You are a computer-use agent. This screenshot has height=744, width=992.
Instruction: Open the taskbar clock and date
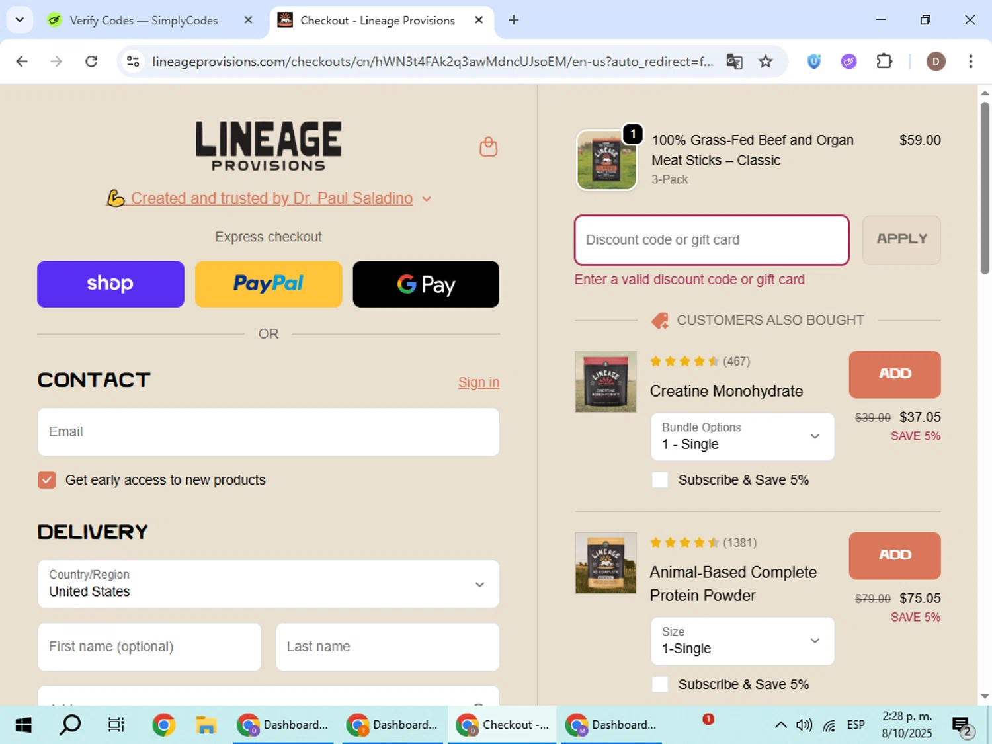coord(907,725)
